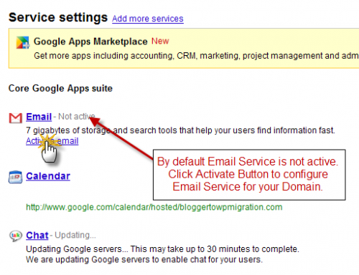359x275 pixels.
Task: Click the 7 gigabytes of storage description
Action: (180, 130)
